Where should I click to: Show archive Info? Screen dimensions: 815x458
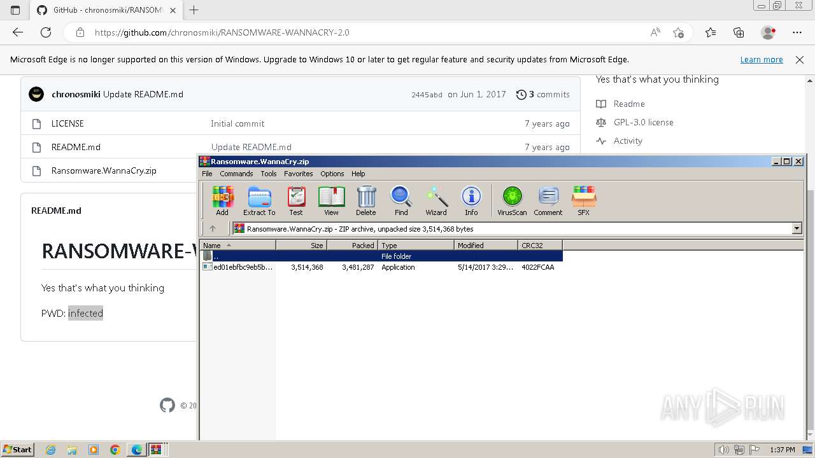tap(471, 200)
